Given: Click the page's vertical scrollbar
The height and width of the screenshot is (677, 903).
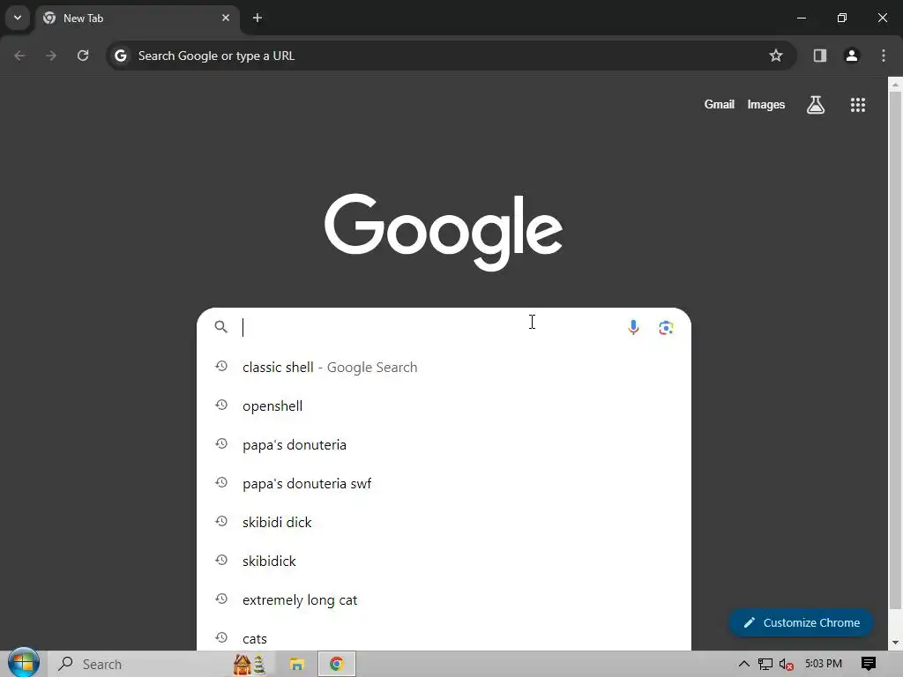Looking at the screenshot, I should click(x=895, y=351).
